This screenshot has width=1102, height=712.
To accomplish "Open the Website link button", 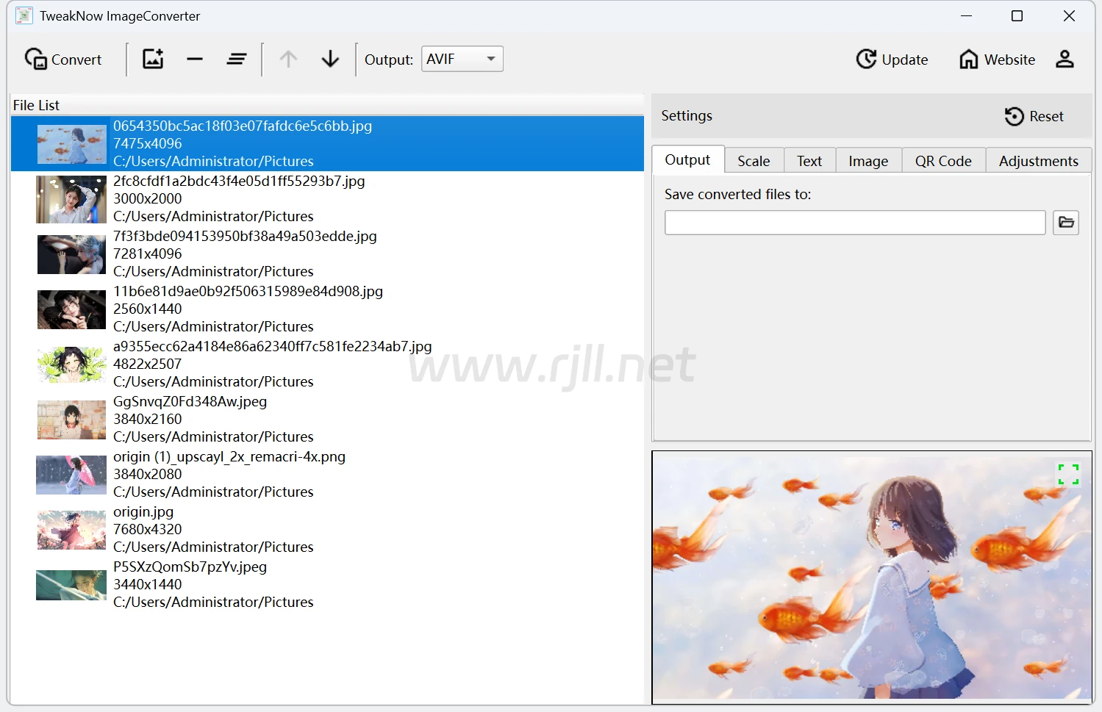I will pos(997,60).
